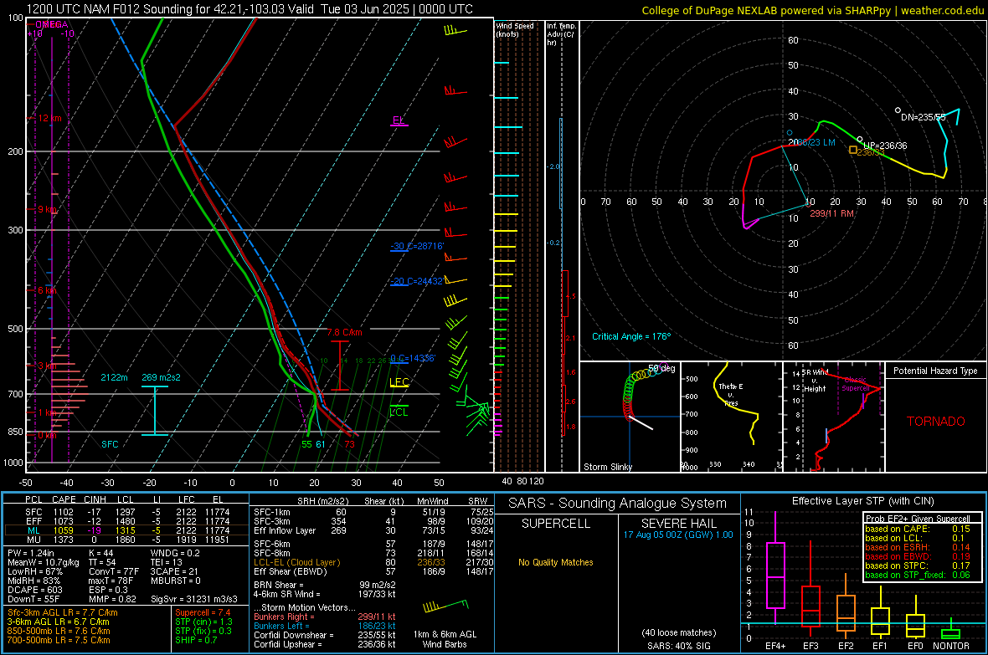Viewport: 988px width, 655px height.
Task: Click 'Prob EF2+ Given Supercell' legend header
Action: point(918,519)
